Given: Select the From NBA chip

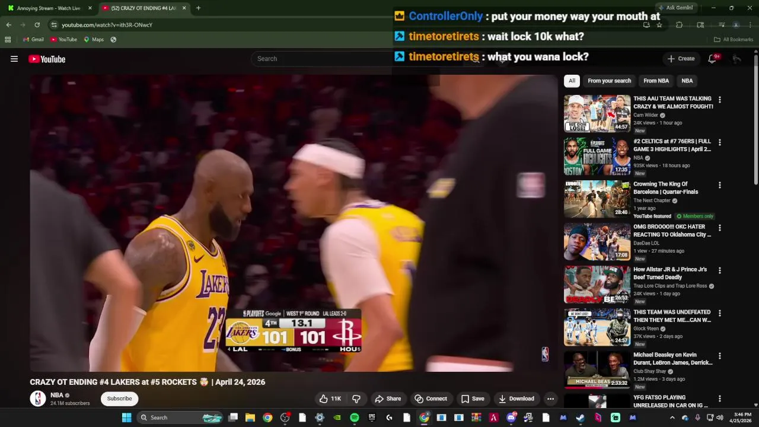Looking at the screenshot, I should [x=656, y=81].
